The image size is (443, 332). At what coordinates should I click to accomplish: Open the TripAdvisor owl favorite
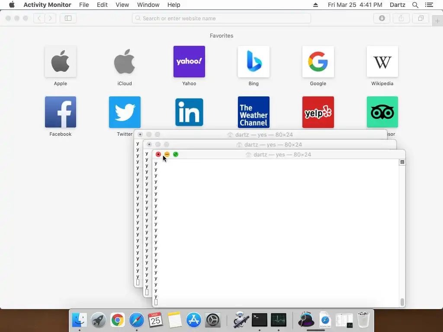tap(382, 112)
